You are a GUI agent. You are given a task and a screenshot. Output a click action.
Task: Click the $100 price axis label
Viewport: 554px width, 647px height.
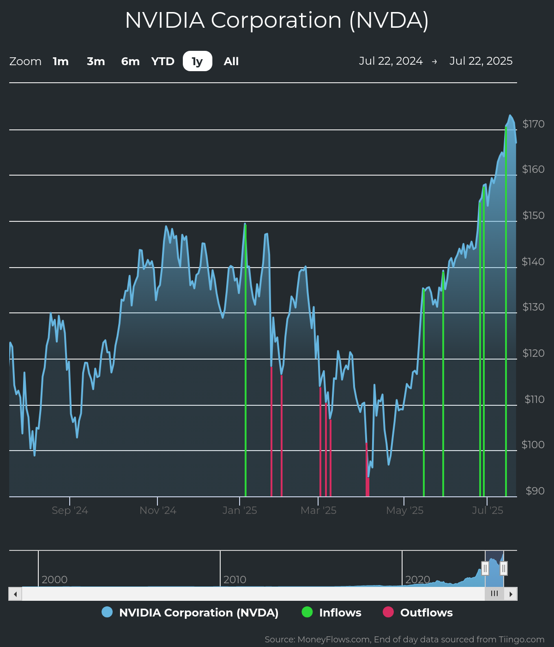[x=533, y=445]
